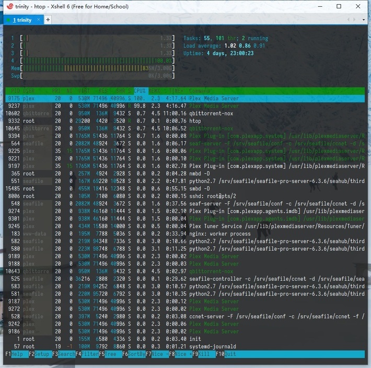Maximize the Xshell window
This screenshot has height=368, width=371.
coord(339,7)
